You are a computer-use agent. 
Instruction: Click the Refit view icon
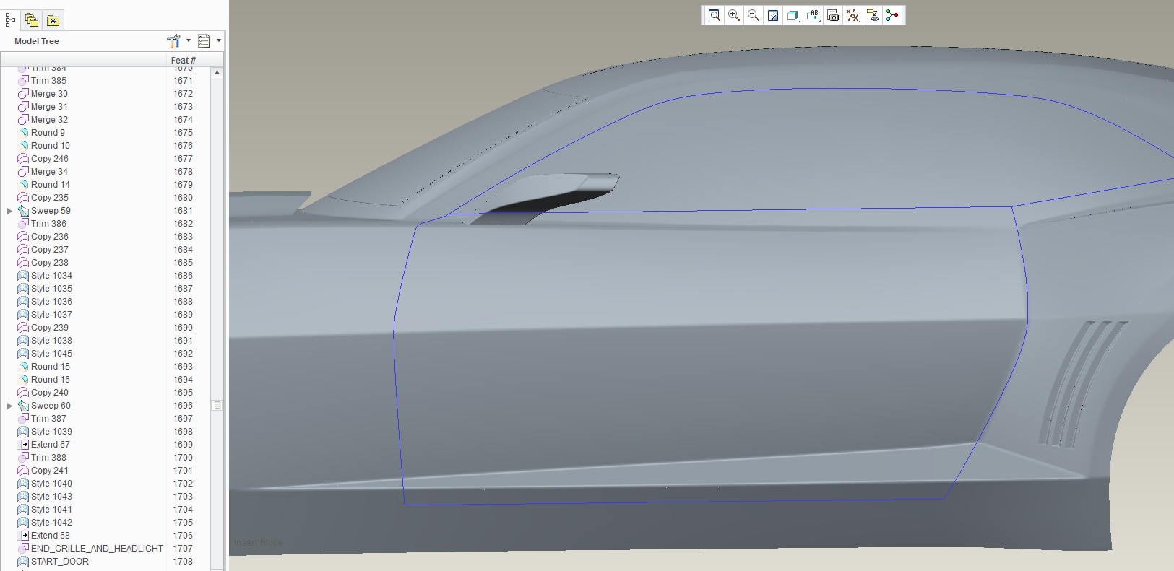[x=714, y=15]
